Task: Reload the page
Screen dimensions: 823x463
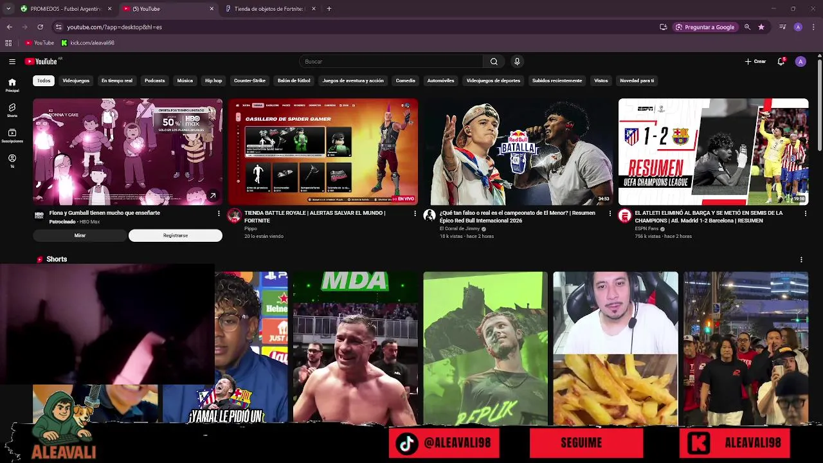Action: pyautogui.click(x=40, y=27)
